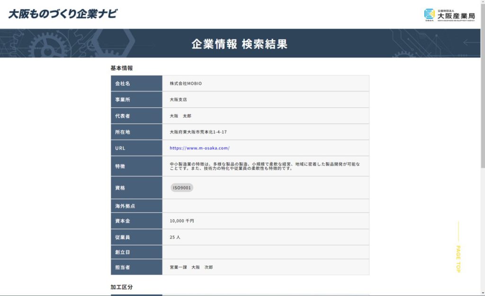This screenshot has width=485, height=296.
Task: Click the scrollbar down arrow
Action: [x=483, y=293]
